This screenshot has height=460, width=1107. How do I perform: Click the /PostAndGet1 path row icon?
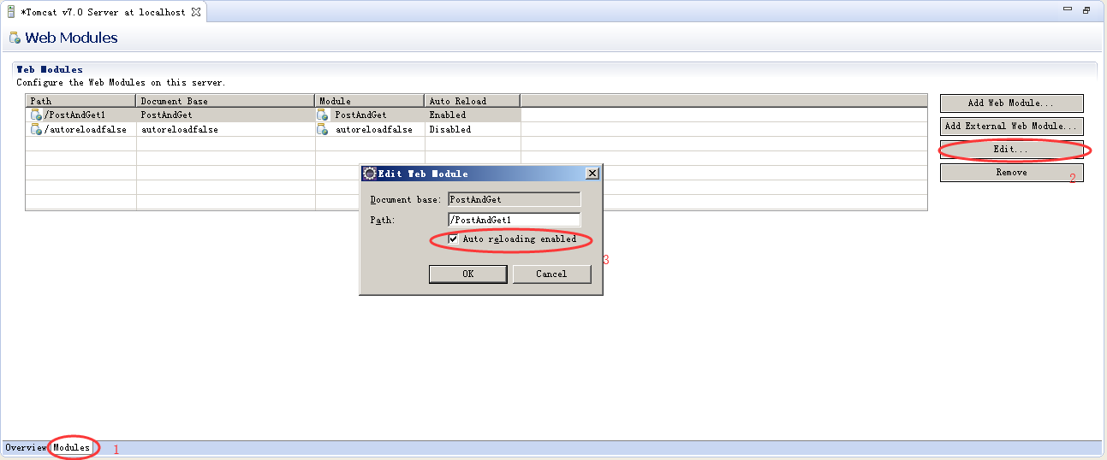(x=36, y=115)
